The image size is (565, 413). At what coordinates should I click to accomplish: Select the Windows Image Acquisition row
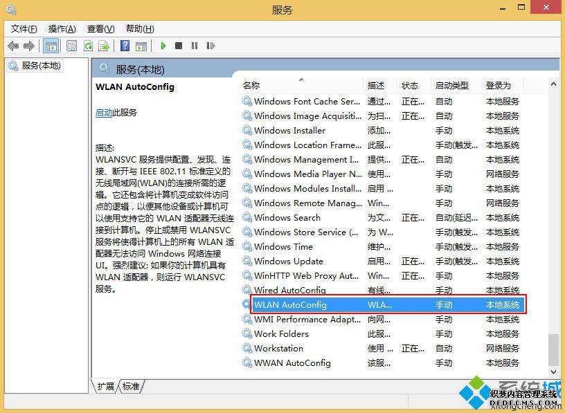coord(383,116)
